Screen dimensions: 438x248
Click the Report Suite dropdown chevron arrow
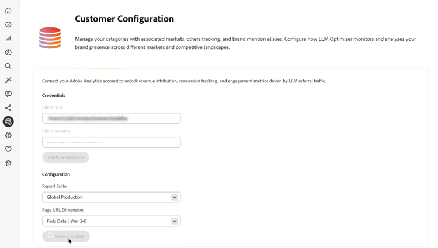click(174, 197)
